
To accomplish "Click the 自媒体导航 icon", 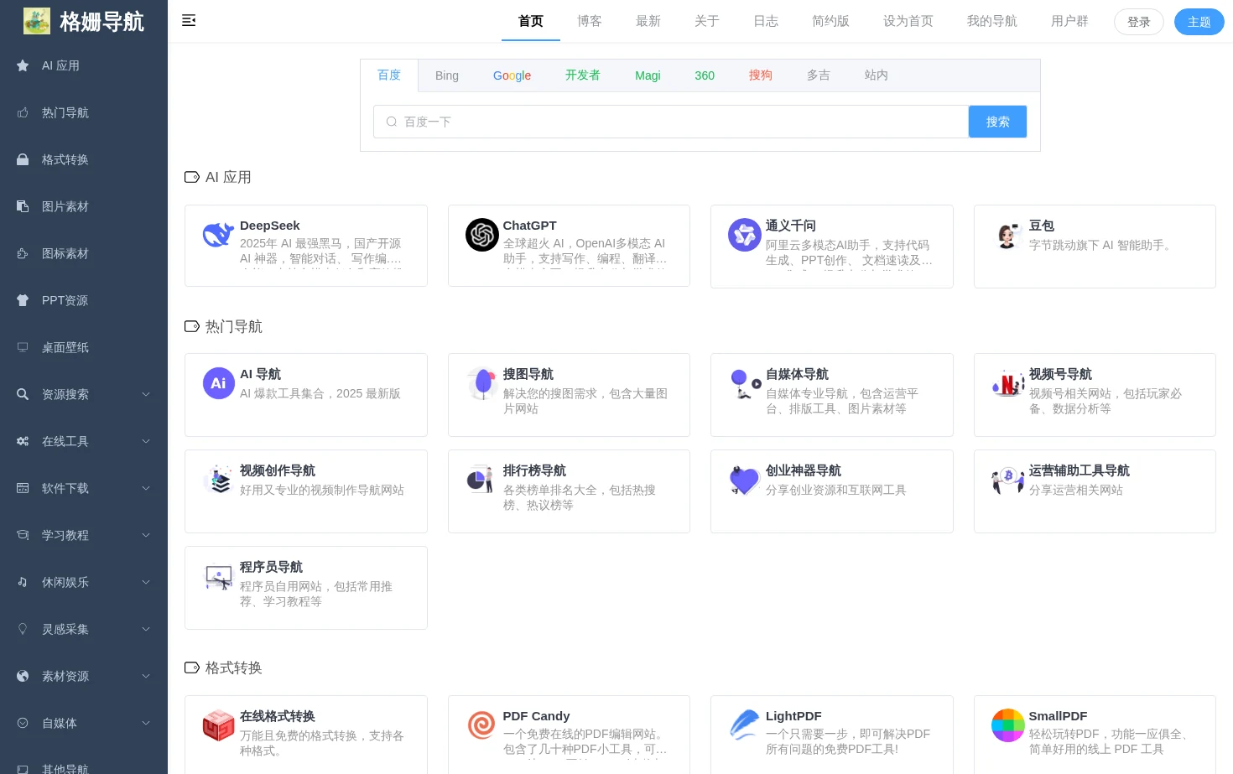I will pos(745,383).
